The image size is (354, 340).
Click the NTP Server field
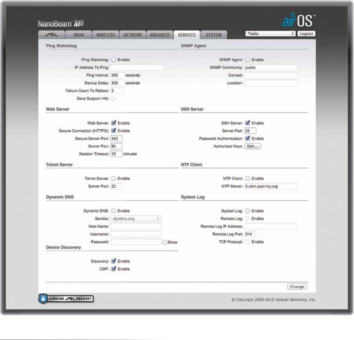point(271,186)
